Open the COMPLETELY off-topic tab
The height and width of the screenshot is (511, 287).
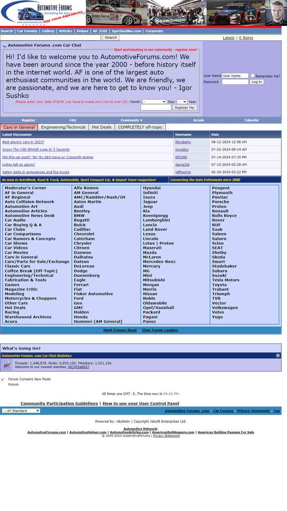140,127
